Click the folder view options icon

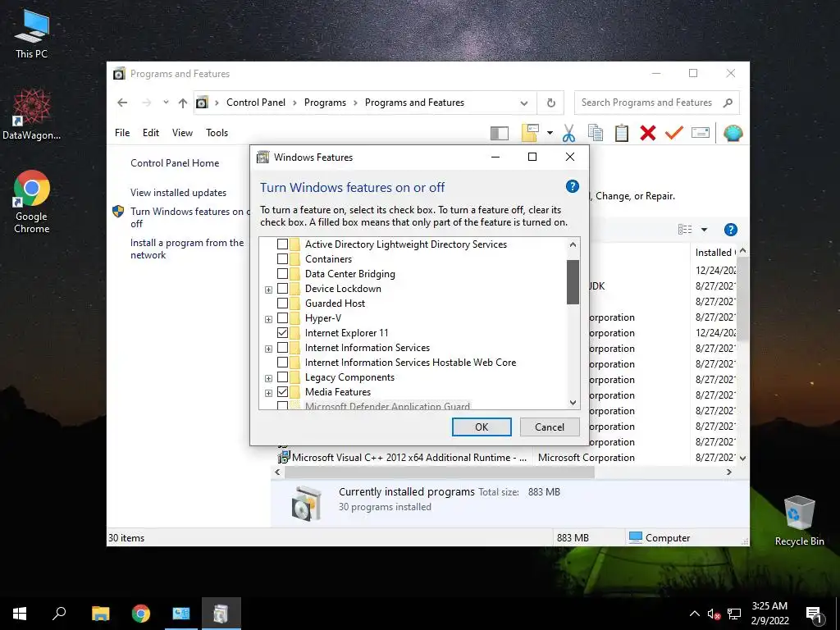(529, 133)
